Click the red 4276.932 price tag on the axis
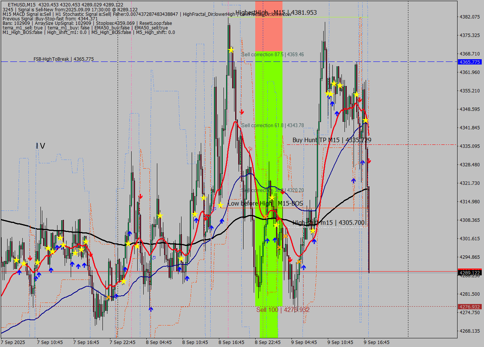Image resolution: width=484 pixels, height=347 pixels. coord(469,307)
